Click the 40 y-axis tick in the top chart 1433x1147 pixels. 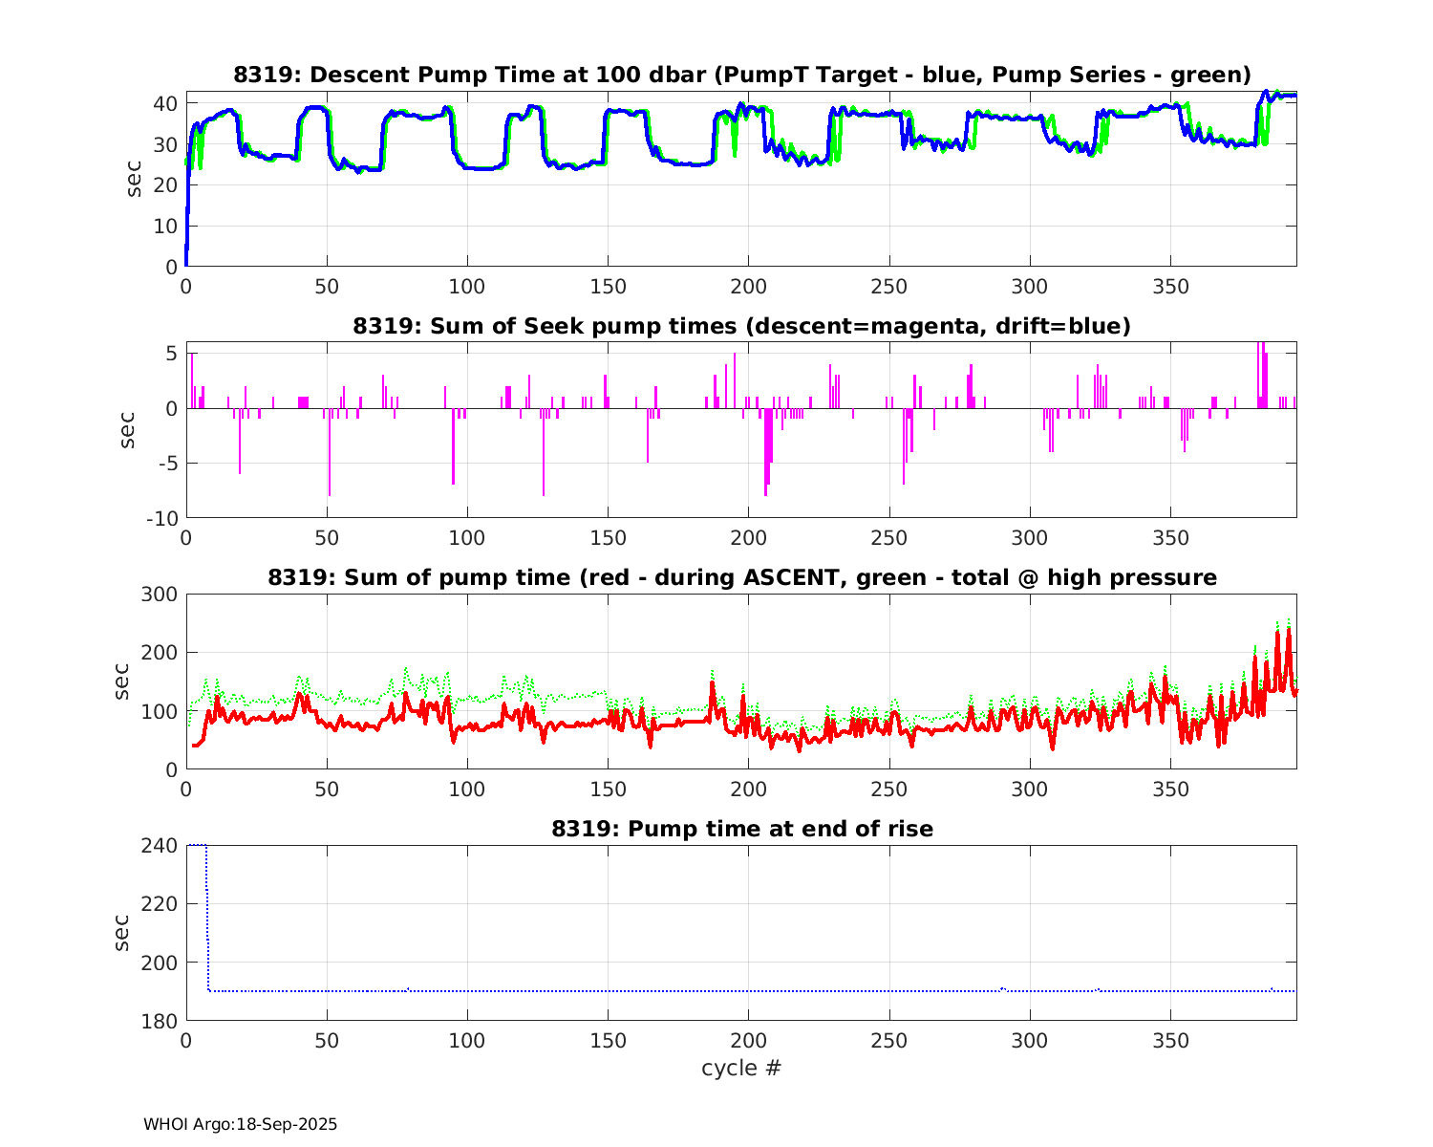point(166,103)
